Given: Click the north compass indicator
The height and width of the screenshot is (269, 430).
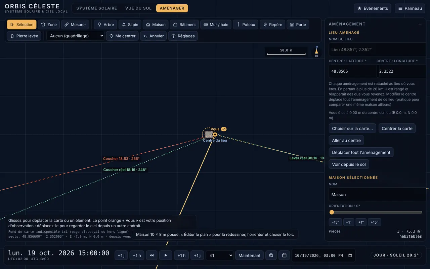Looking at the screenshot, I should (x=316, y=51).
